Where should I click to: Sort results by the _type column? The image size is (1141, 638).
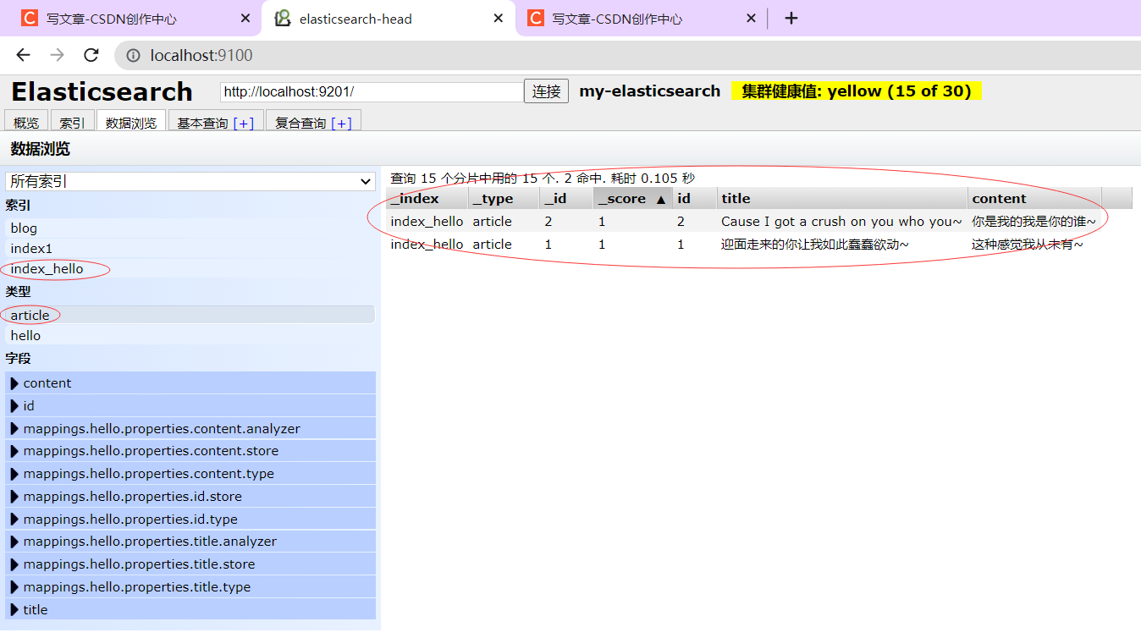point(504,198)
